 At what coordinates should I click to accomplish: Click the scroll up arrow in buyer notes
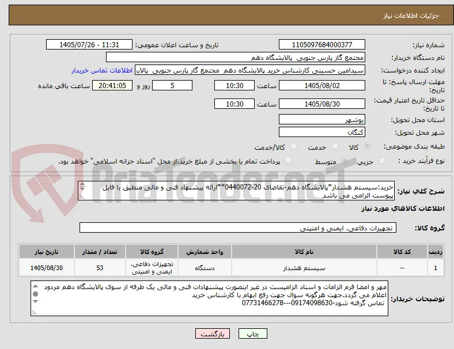35,286
